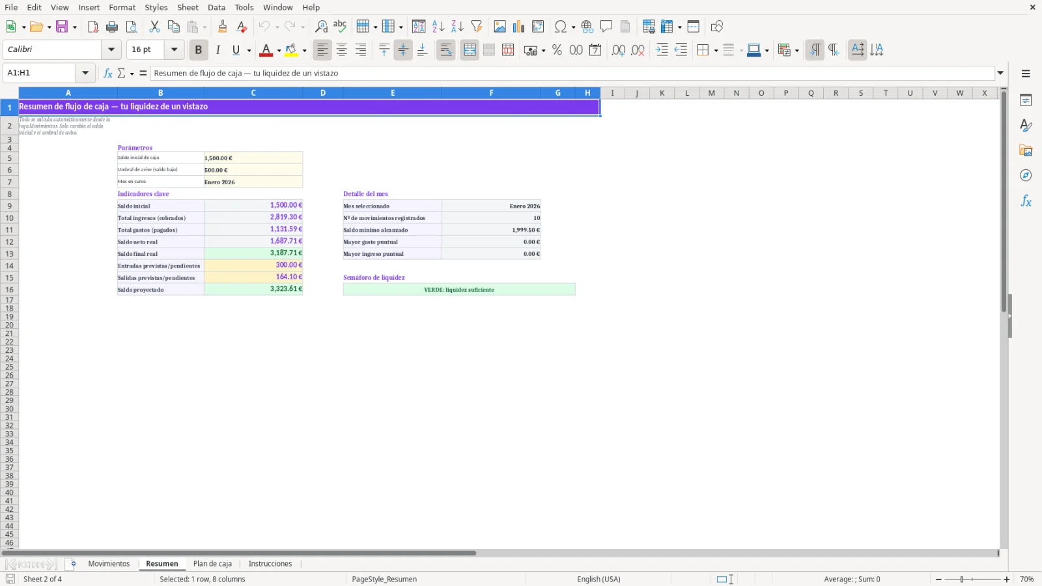Open the font name dropdown
The width and height of the screenshot is (1042, 586).
[111, 49]
